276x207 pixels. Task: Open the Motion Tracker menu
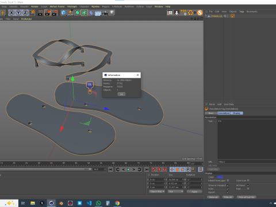coord(57,6)
